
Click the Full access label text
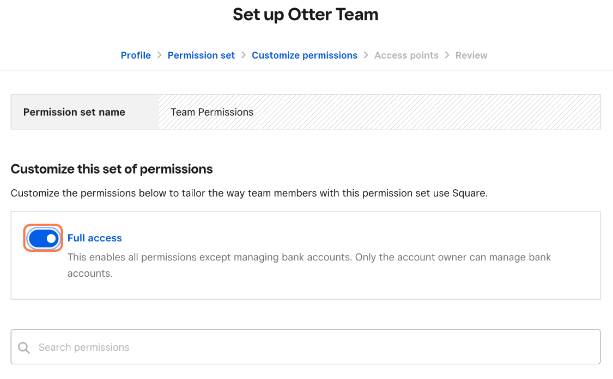coord(95,238)
